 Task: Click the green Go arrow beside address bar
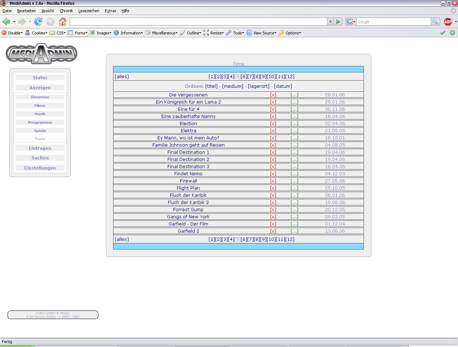[x=338, y=22]
